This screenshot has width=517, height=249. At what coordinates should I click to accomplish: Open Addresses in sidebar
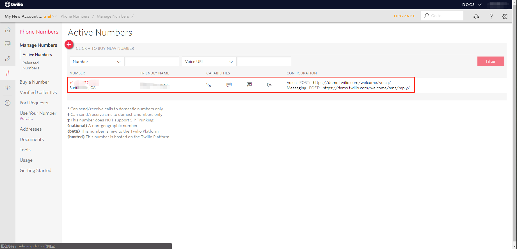coord(31,129)
